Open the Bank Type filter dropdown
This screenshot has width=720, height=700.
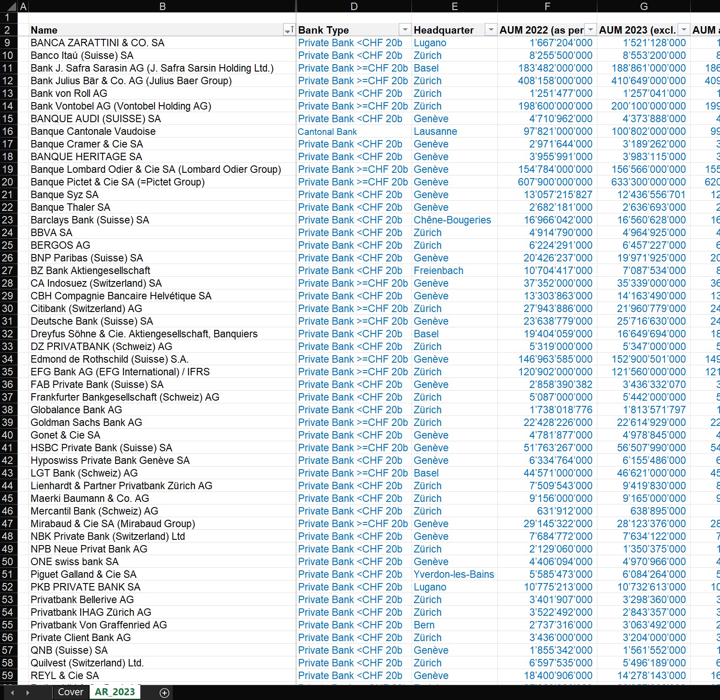pos(405,30)
